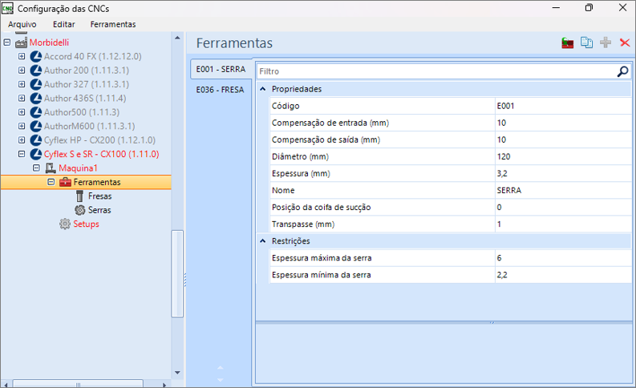Edit the Espessura mínima da serra value

coord(563,275)
